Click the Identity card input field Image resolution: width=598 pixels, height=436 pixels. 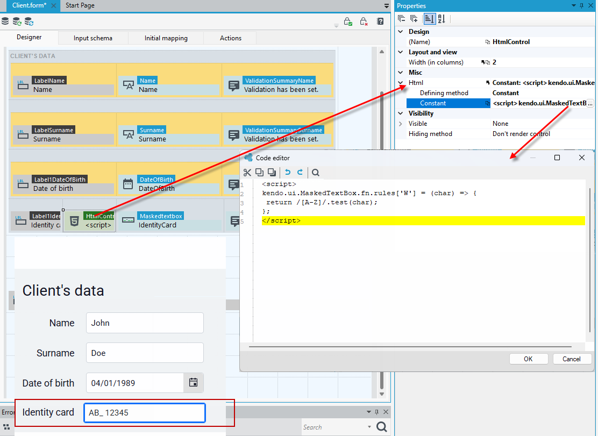coord(145,413)
